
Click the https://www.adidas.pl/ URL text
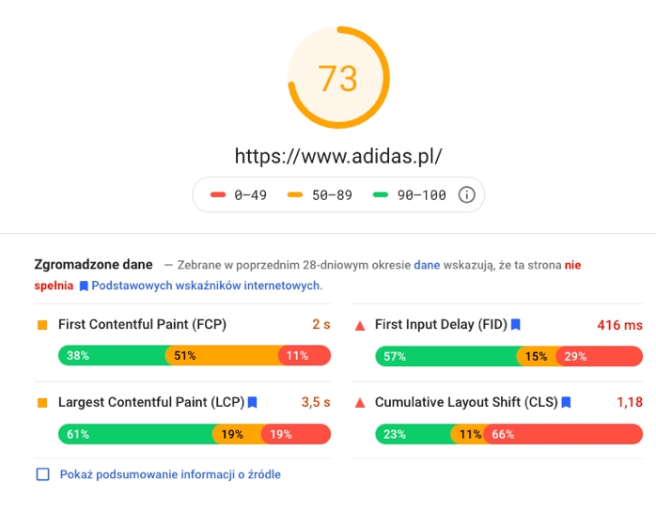(338, 156)
